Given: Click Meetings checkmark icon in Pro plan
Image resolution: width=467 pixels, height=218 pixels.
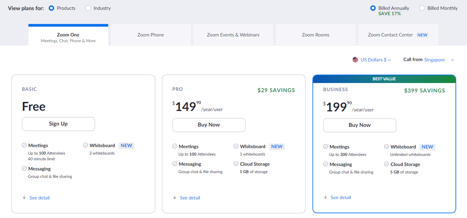Looking at the screenshot, I should pos(175,146).
